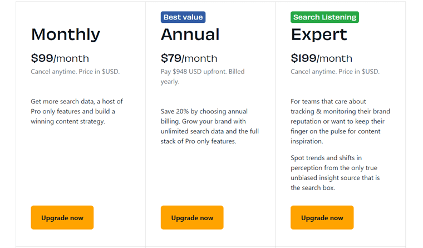Click Upgrade now under Monthly plan

point(62,217)
